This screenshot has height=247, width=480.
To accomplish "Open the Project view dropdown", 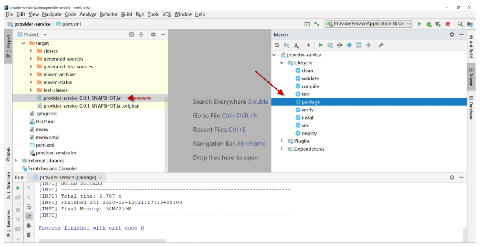I will pos(45,35).
